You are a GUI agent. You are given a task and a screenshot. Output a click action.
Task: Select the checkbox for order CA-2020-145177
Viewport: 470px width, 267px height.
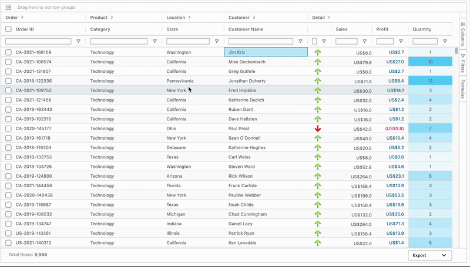(x=8, y=129)
